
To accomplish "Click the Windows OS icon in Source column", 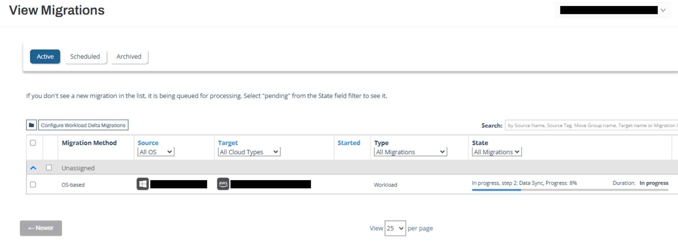I will [143, 184].
